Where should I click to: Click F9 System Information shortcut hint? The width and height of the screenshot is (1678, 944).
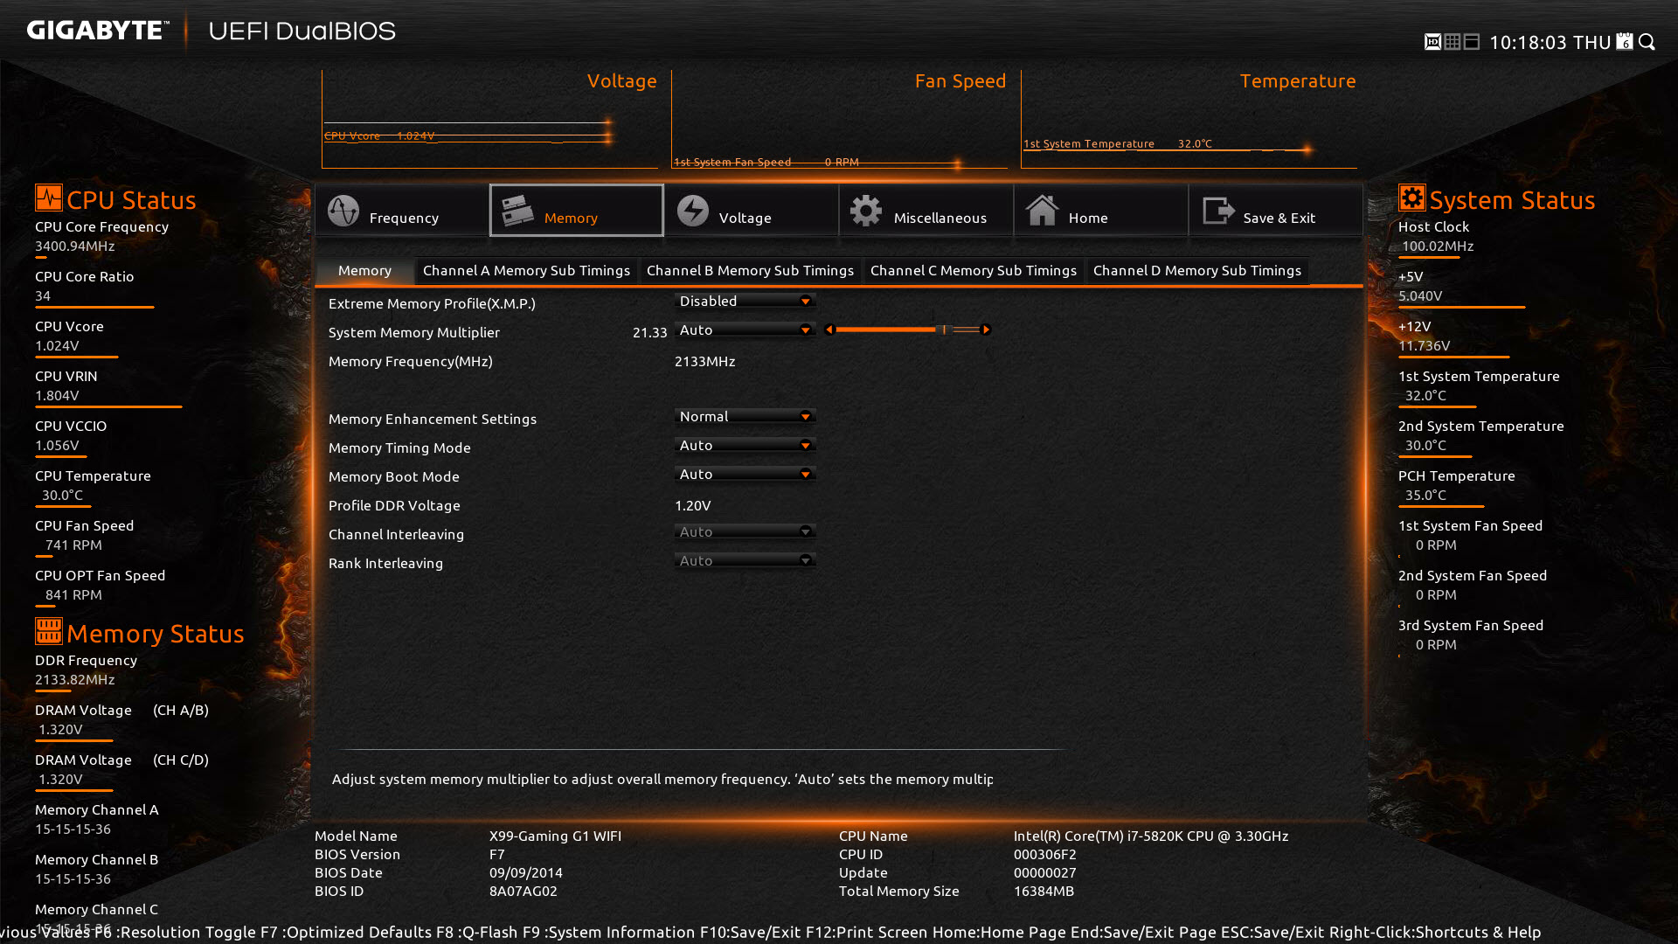coord(609,932)
